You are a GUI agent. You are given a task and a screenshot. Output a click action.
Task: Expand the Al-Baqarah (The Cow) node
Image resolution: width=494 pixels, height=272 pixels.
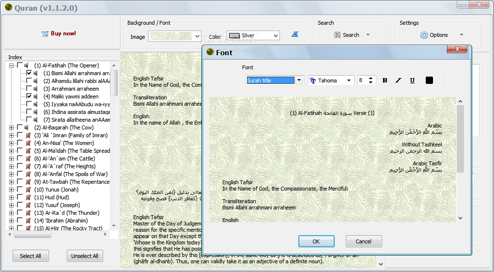[11, 128]
